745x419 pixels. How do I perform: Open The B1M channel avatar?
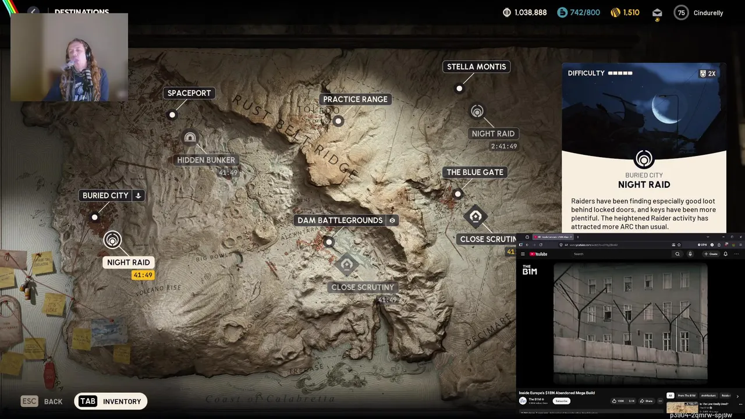(x=523, y=400)
